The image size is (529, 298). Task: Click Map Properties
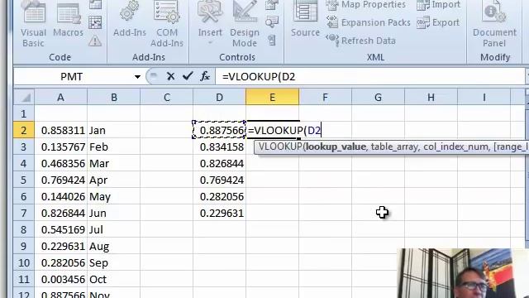[365, 5]
